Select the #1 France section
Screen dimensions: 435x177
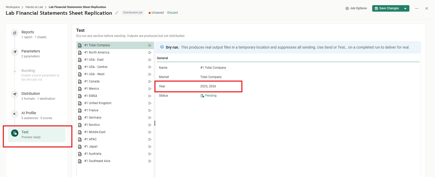pos(115,110)
